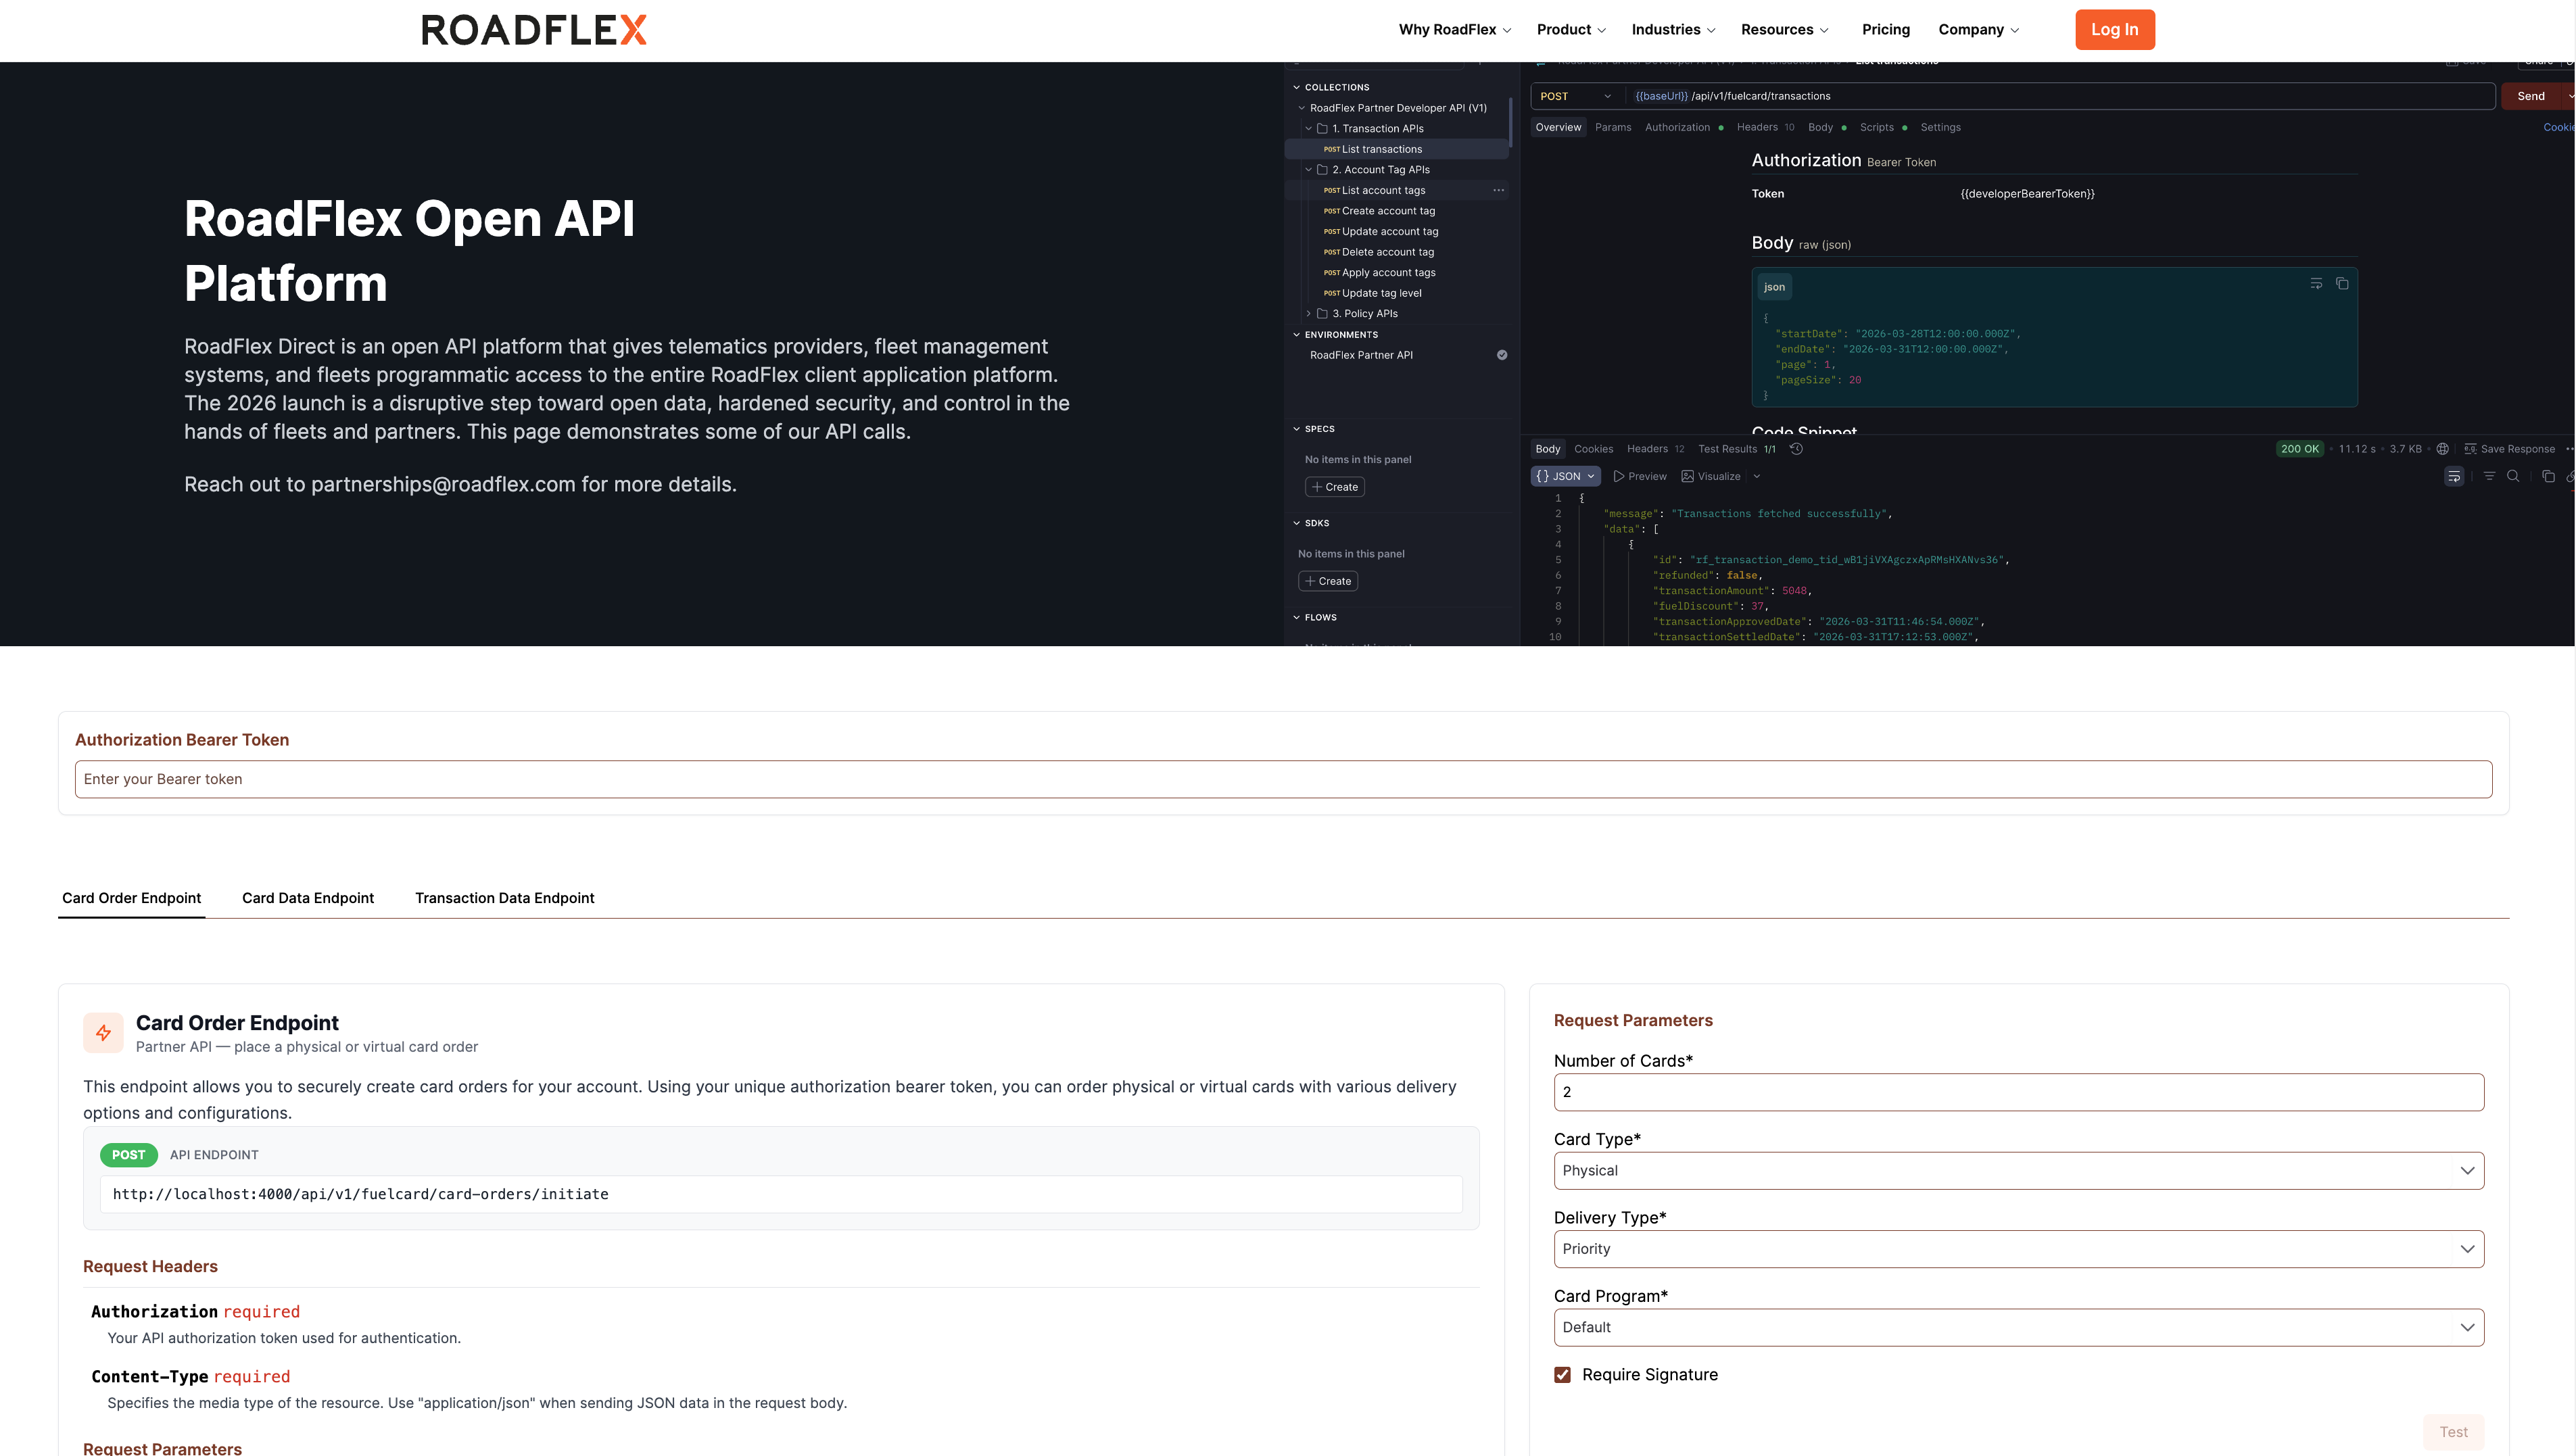Click the 200 OK status badge
Screen dimensions: 2576x1456
(2300, 449)
